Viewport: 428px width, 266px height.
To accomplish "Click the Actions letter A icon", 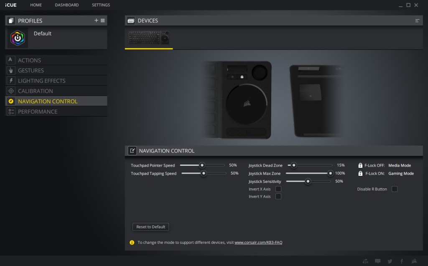I will pos(10,60).
